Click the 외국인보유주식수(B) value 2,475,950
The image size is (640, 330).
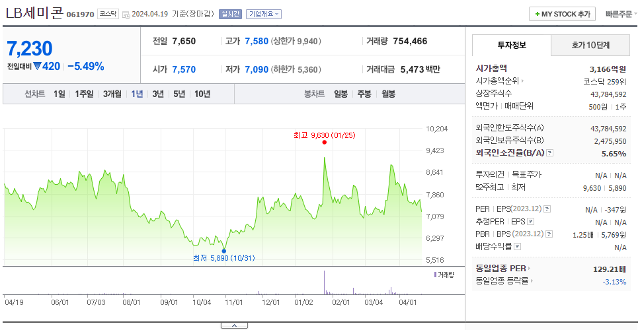[610, 141]
